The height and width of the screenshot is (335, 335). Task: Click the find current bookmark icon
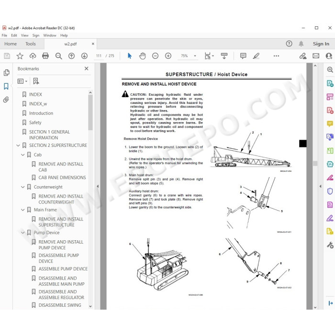pyautogui.click(x=36, y=81)
